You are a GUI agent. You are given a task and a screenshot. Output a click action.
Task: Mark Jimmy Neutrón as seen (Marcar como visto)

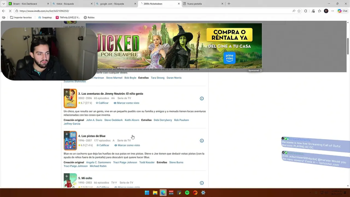(x=126, y=103)
